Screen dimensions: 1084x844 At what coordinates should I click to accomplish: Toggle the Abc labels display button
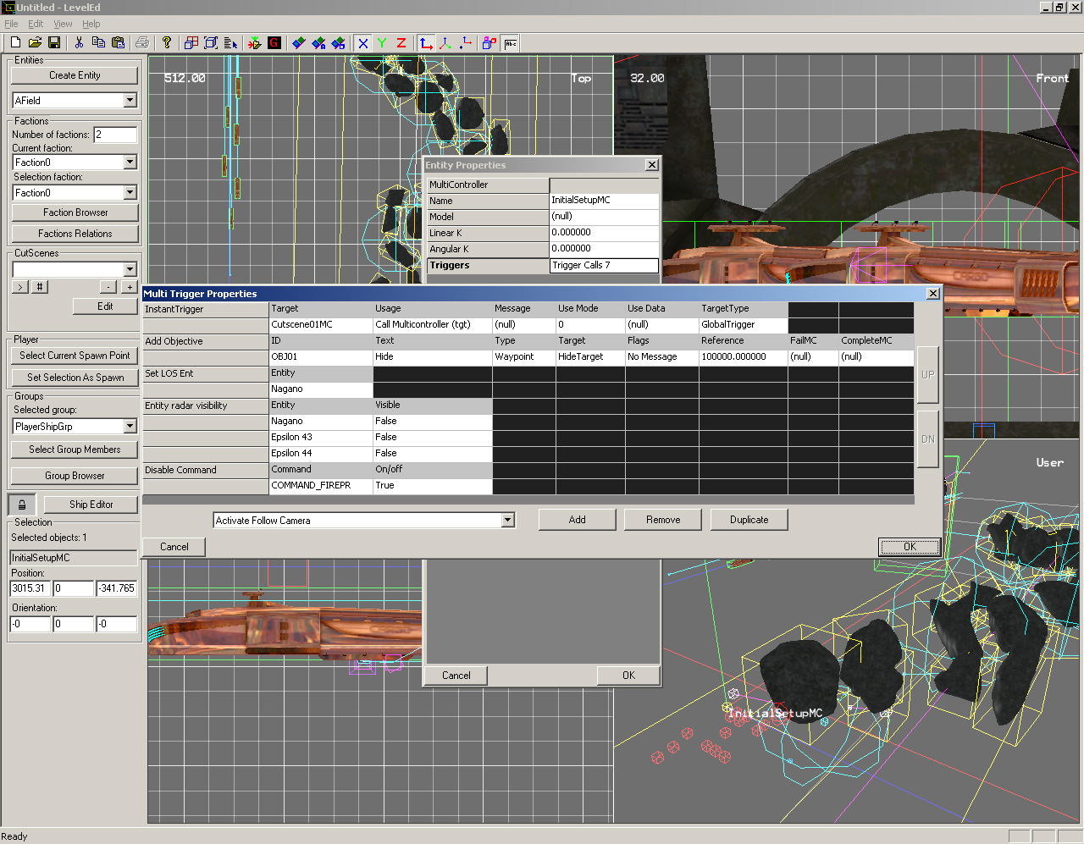pos(510,43)
